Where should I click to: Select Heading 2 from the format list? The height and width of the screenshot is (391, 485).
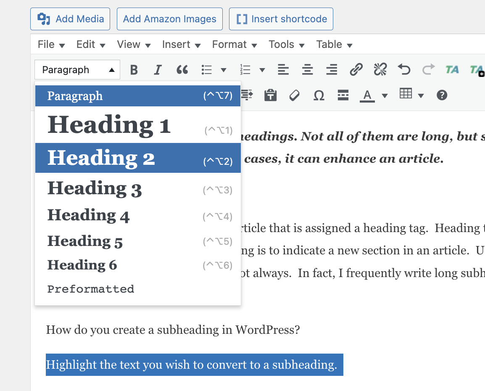[x=138, y=158]
